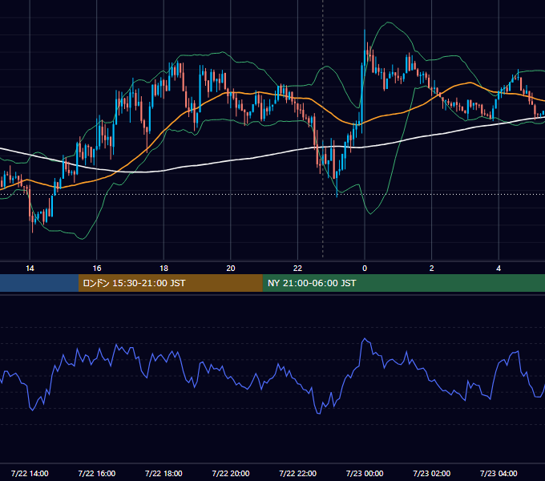The image size is (545, 481).
Task: Click the 7/23 00:00 label on the oscillator axis
Action: [x=365, y=473]
